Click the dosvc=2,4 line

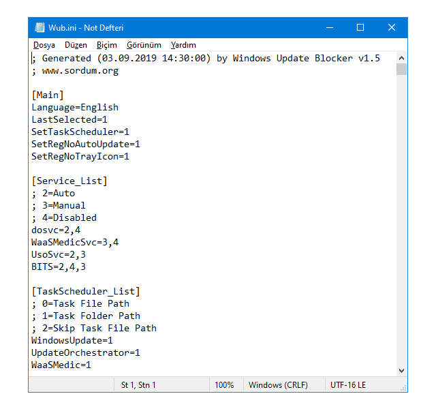(56, 230)
